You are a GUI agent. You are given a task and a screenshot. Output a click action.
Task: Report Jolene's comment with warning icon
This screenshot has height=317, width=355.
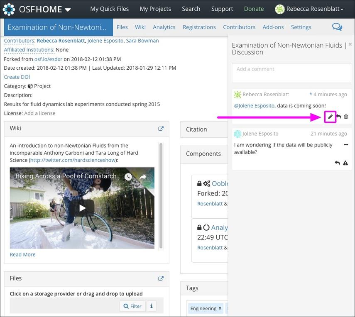345,163
